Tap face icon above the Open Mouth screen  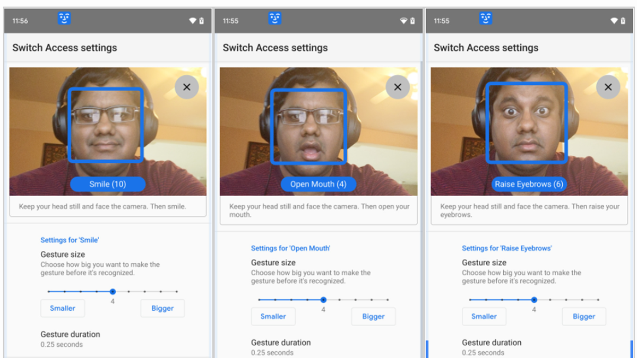[275, 19]
